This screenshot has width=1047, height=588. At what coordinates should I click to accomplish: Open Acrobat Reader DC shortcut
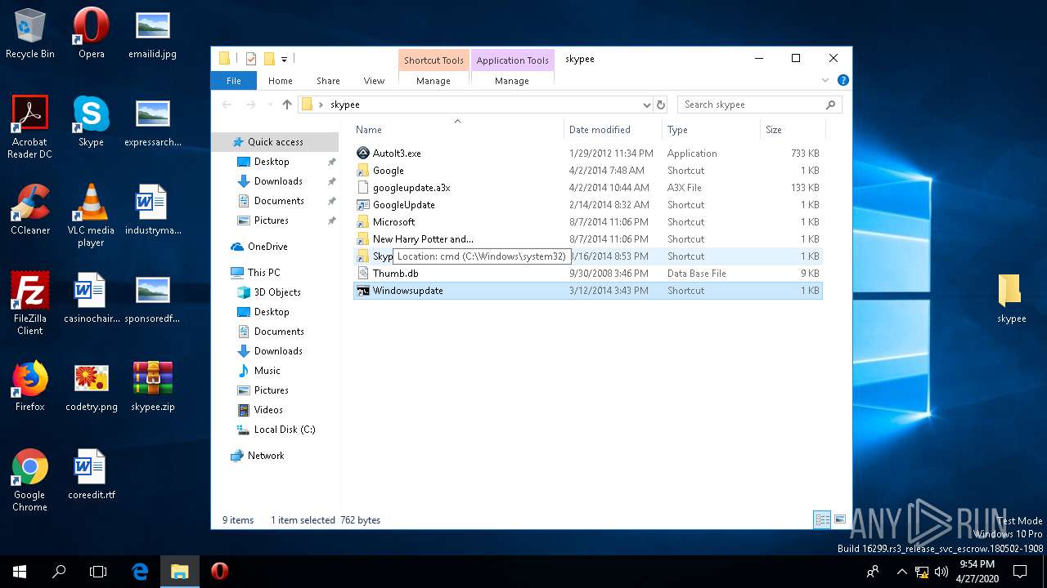[30, 127]
